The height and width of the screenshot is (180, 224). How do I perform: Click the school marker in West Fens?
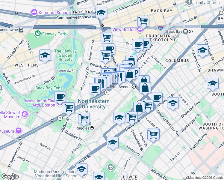point(45,55)
